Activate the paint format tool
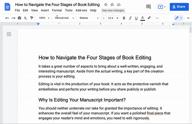Viewport: 192px width, 124px height. pos(32,18)
